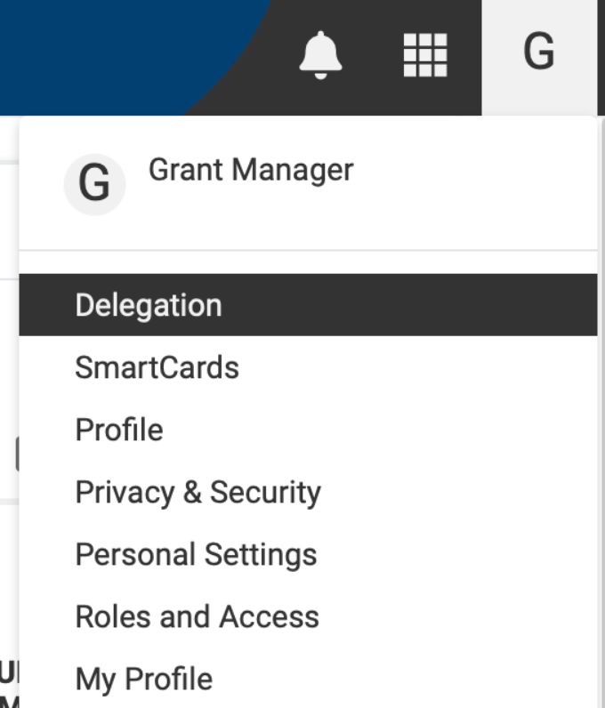Screen dimensions: 605x708
Task: Open the app launcher grid icon
Action: click(425, 55)
